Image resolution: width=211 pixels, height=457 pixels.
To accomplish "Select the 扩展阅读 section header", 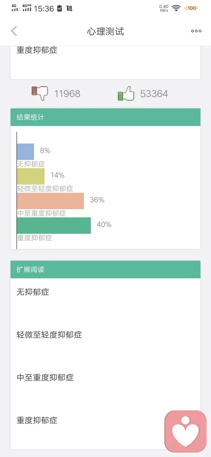I will click(x=105, y=269).
